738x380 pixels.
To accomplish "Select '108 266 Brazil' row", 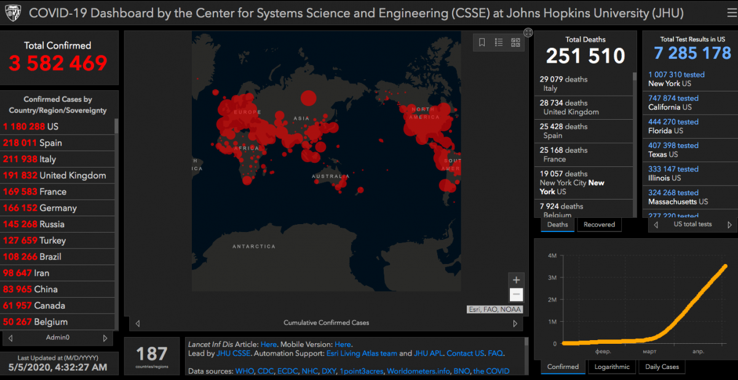I will point(57,257).
